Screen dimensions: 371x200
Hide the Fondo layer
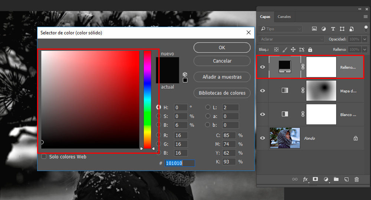(263, 138)
